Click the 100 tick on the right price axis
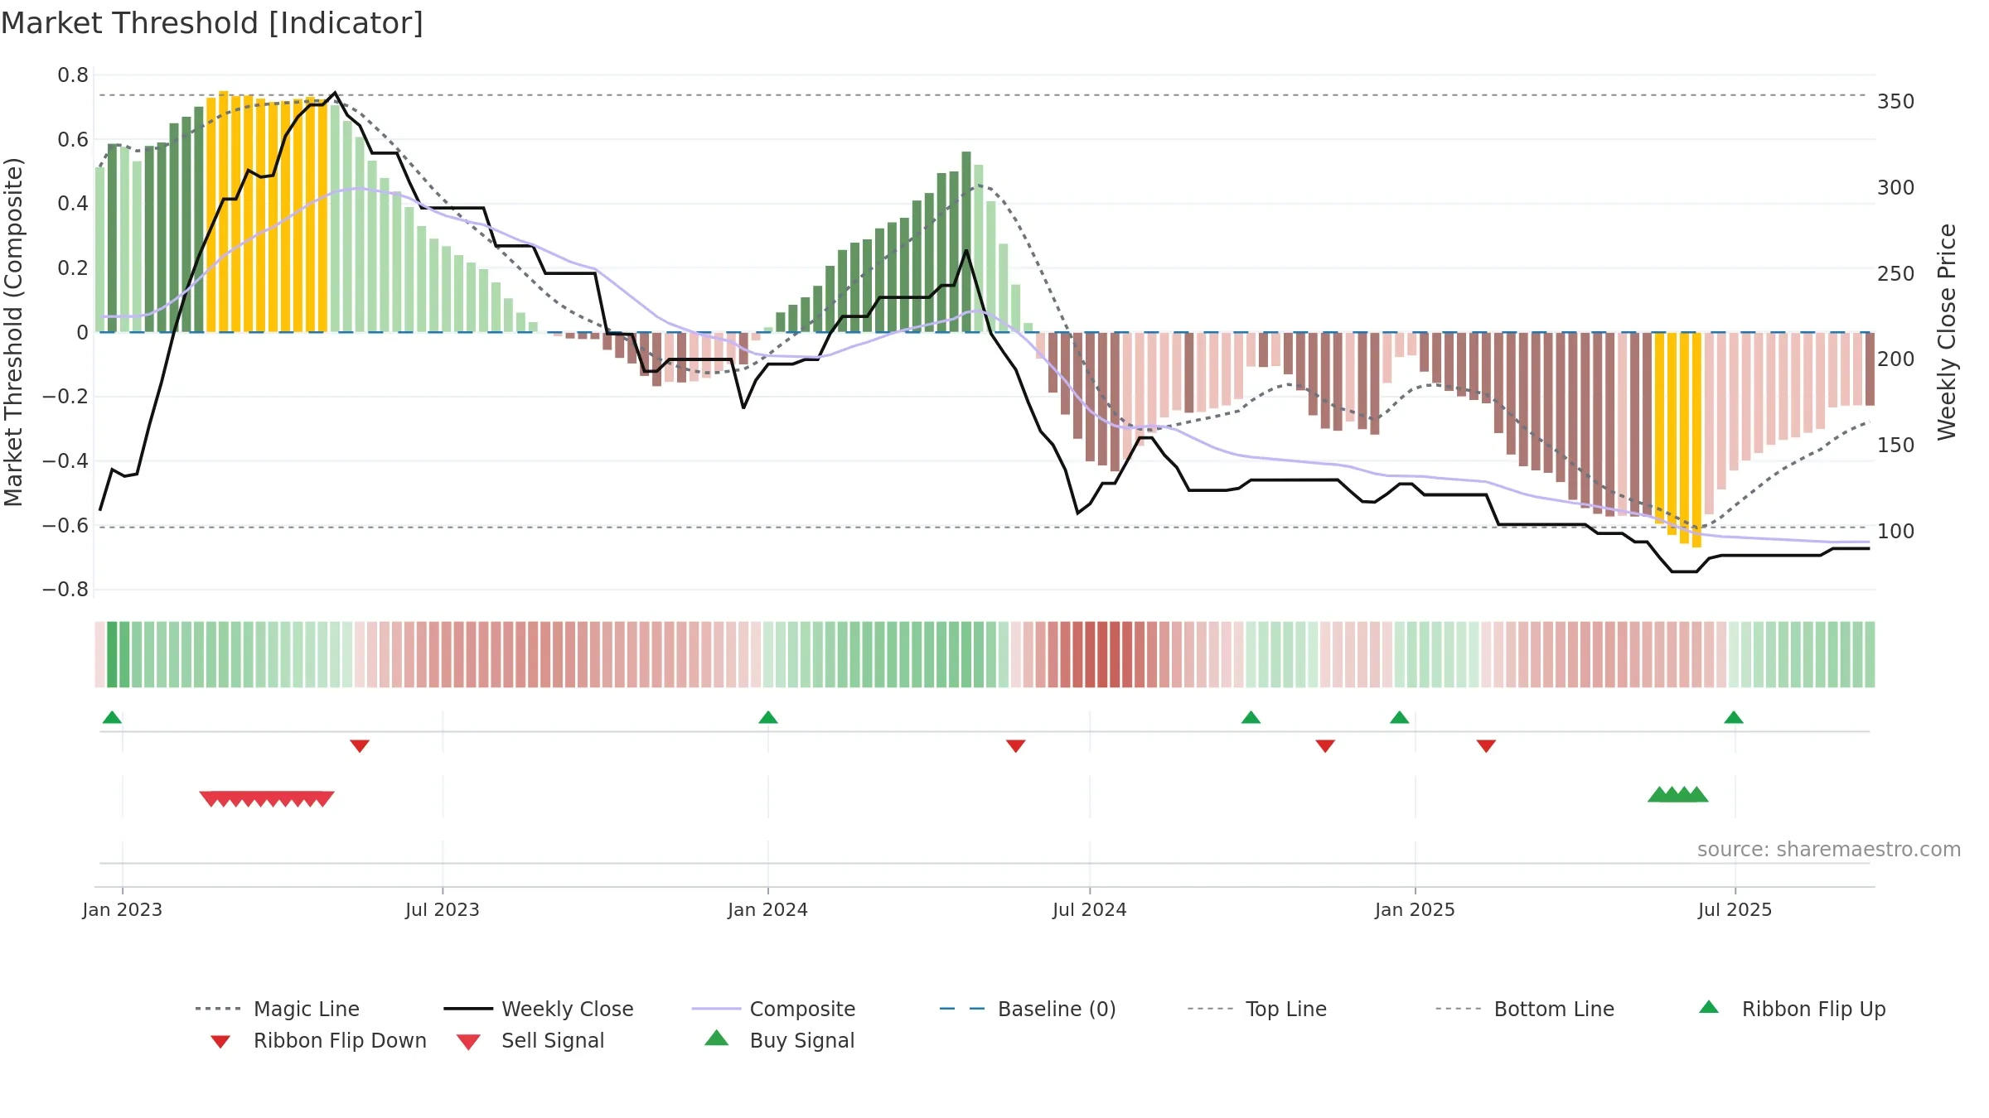This screenshot has width=1989, height=1118. (x=1896, y=532)
